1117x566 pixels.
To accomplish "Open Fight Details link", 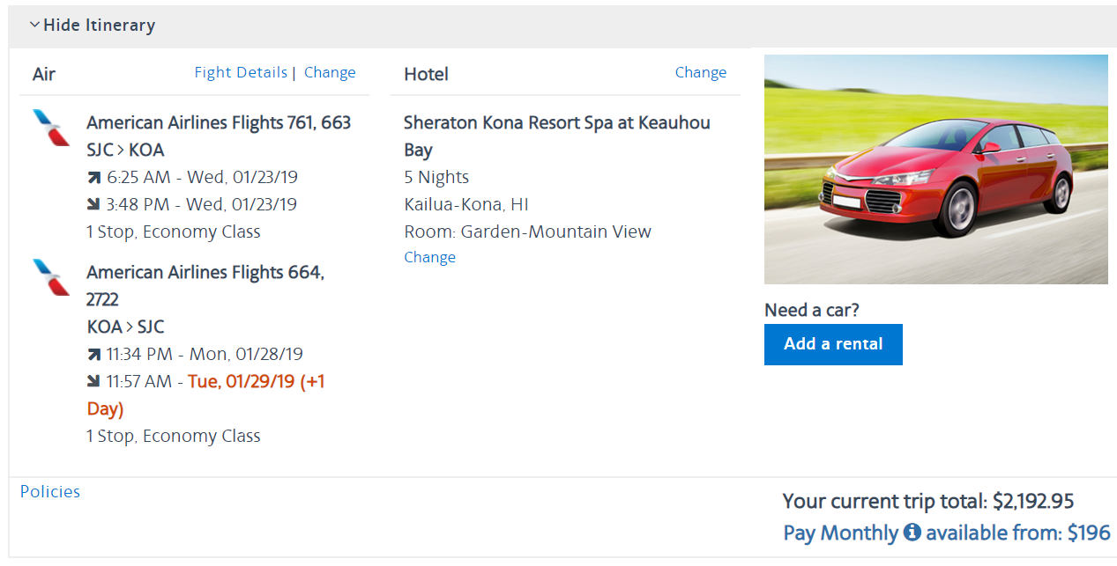I will [241, 72].
